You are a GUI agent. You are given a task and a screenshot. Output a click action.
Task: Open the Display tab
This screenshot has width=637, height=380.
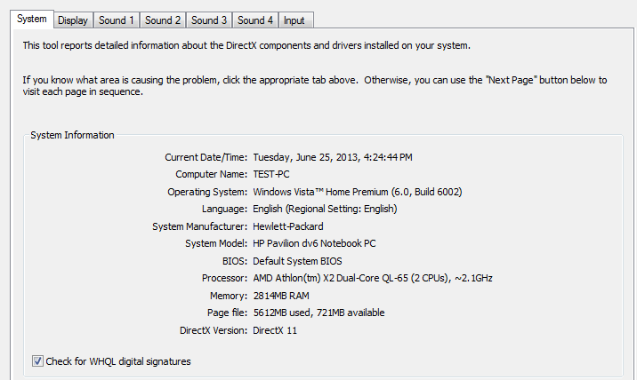pos(73,20)
